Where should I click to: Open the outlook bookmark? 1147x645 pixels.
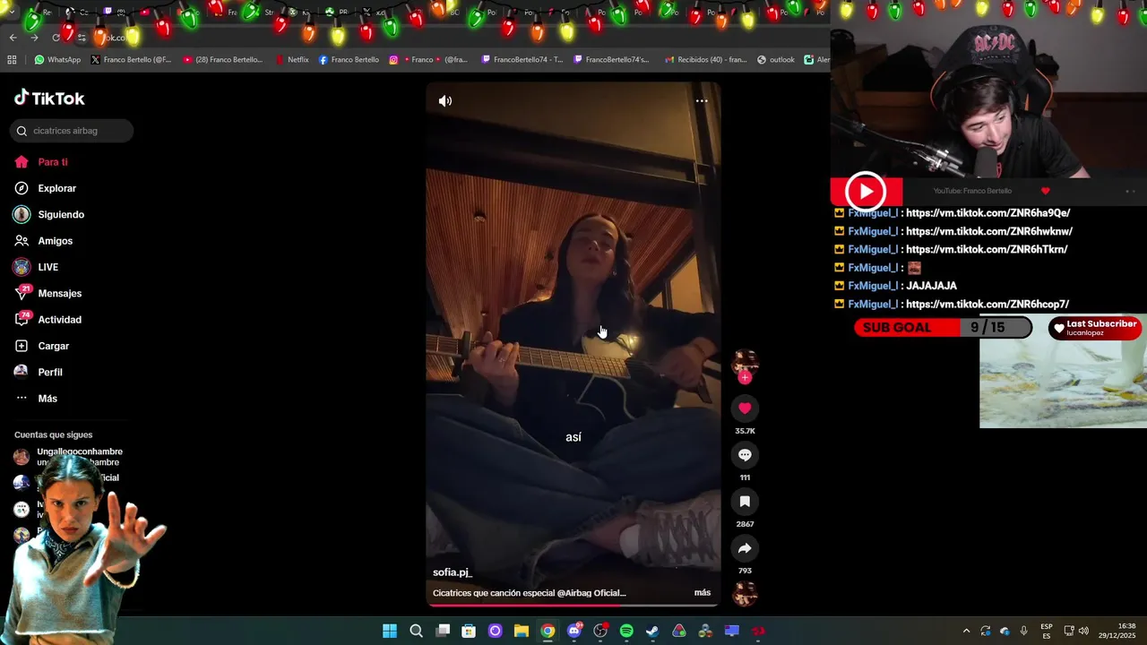pyautogui.click(x=776, y=60)
